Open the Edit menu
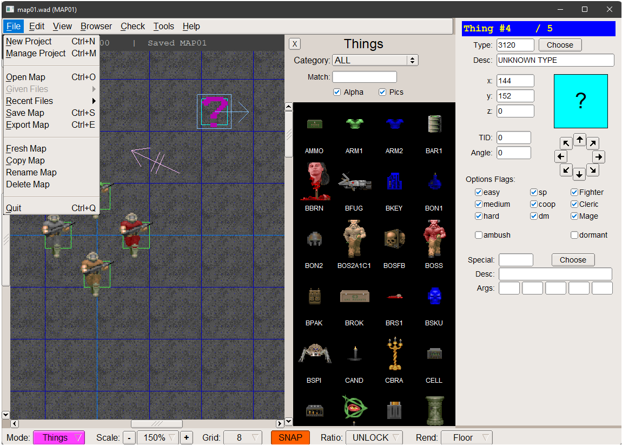This screenshot has height=445, width=622. [x=37, y=26]
